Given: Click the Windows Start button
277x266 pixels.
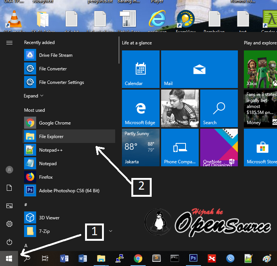Looking at the screenshot, I should coord(9,258).
